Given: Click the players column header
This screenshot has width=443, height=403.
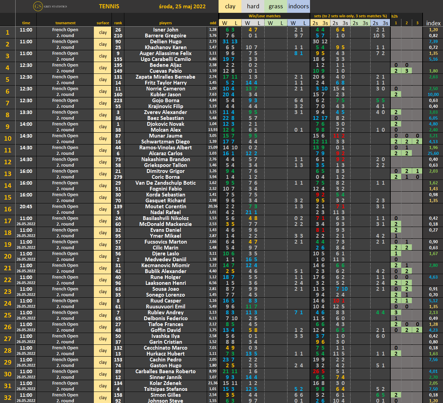Looking at the screenshot, I should [x=166, y=23].
